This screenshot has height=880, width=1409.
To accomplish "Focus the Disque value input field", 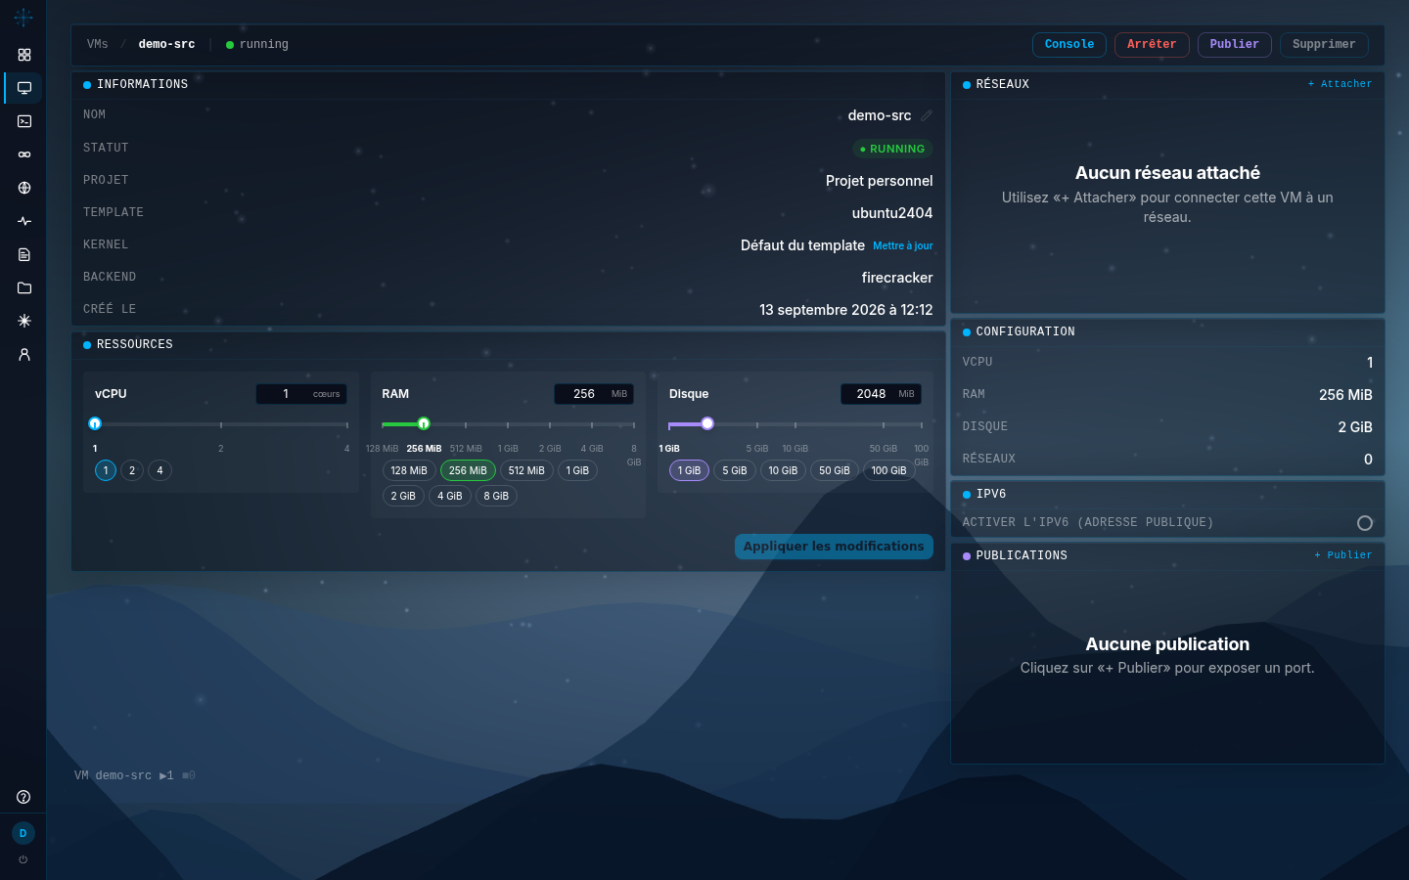I will coord(881,394).
